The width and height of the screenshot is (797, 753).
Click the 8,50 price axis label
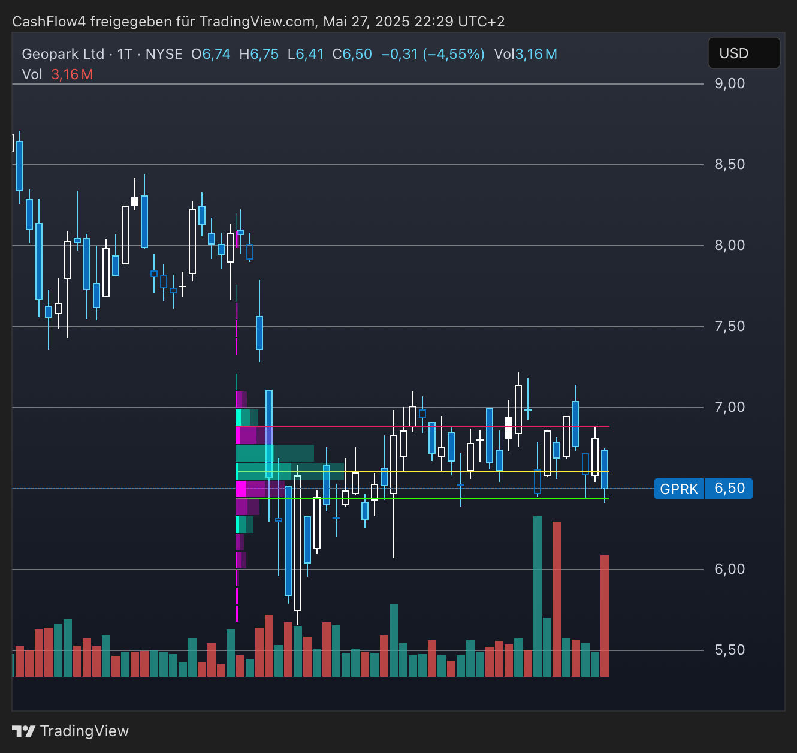(x=730, y=164)
